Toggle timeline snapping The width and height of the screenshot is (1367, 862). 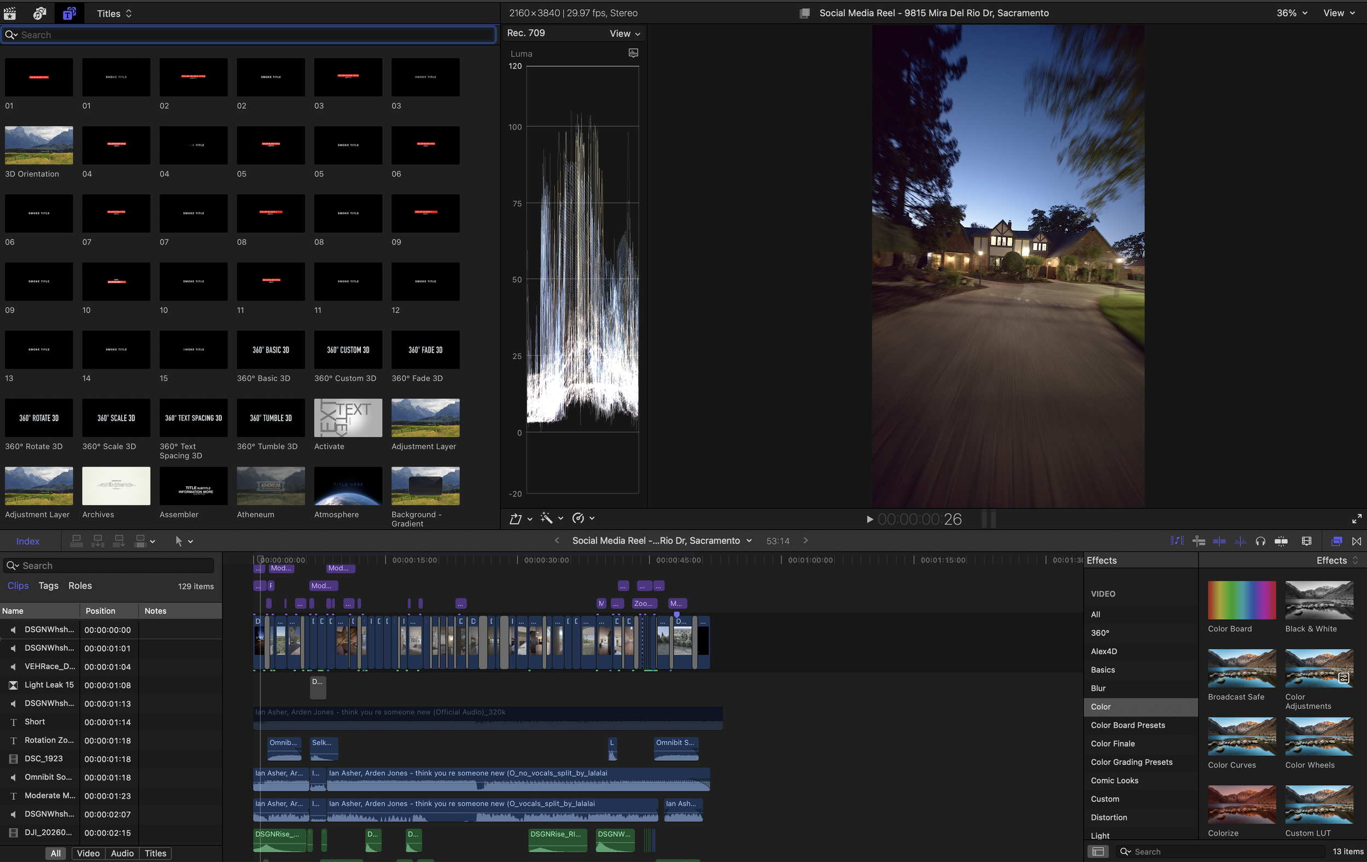click(x=1281, y=540)
